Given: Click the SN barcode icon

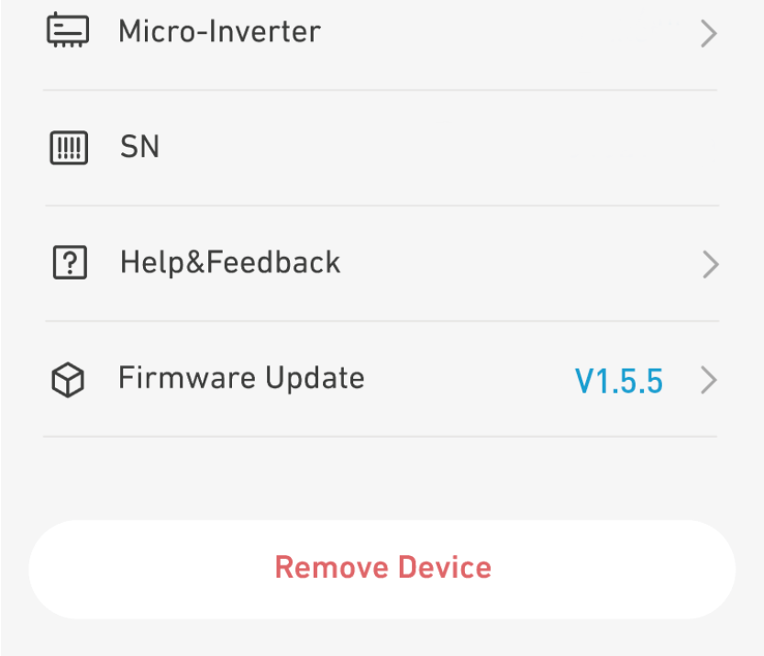Looking at the screenshot, I should coord(69,148).
